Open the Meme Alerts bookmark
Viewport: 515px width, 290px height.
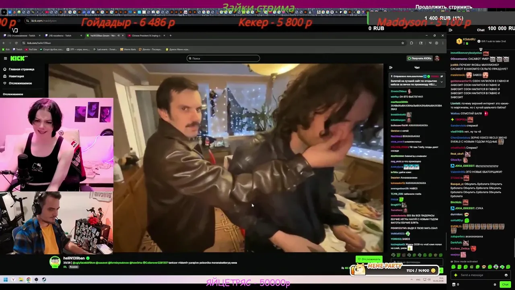pos(128,50)
